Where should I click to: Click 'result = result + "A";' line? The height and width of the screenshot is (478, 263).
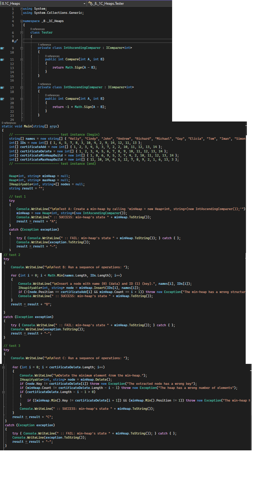coord(37,221)
